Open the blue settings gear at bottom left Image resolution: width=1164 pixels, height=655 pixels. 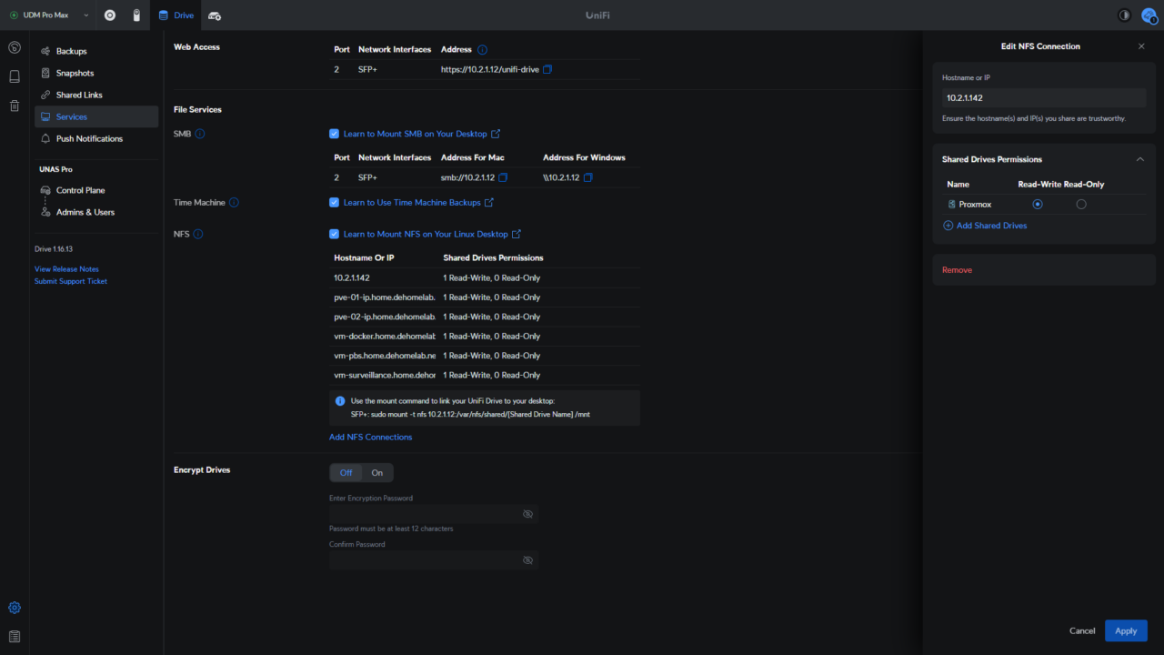[14, 607]
